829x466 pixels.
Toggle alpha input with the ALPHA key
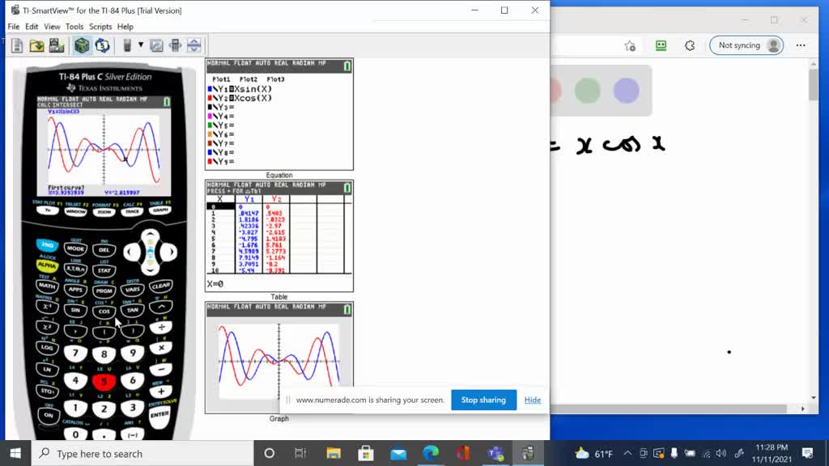click(x=48, y=264)
